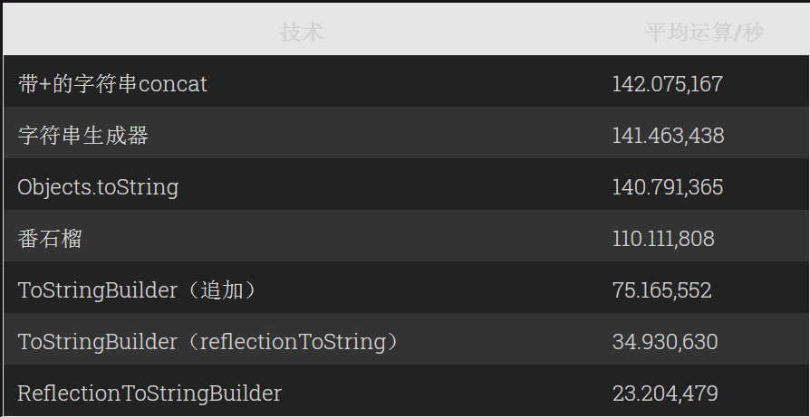Select the 番石榴 cell
This screenshot has height=417, width=810.
point(50,239)
